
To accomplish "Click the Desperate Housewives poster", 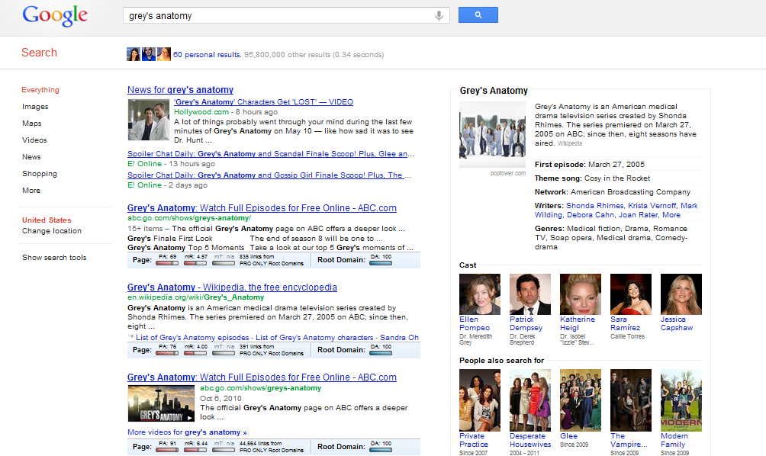I will (530, 400).
